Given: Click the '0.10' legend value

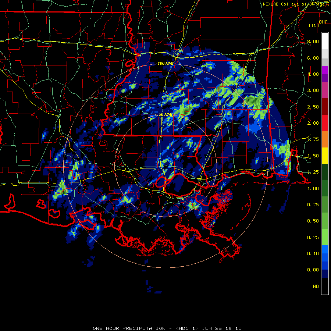Looking at the screenshot, I should (313, 254).
